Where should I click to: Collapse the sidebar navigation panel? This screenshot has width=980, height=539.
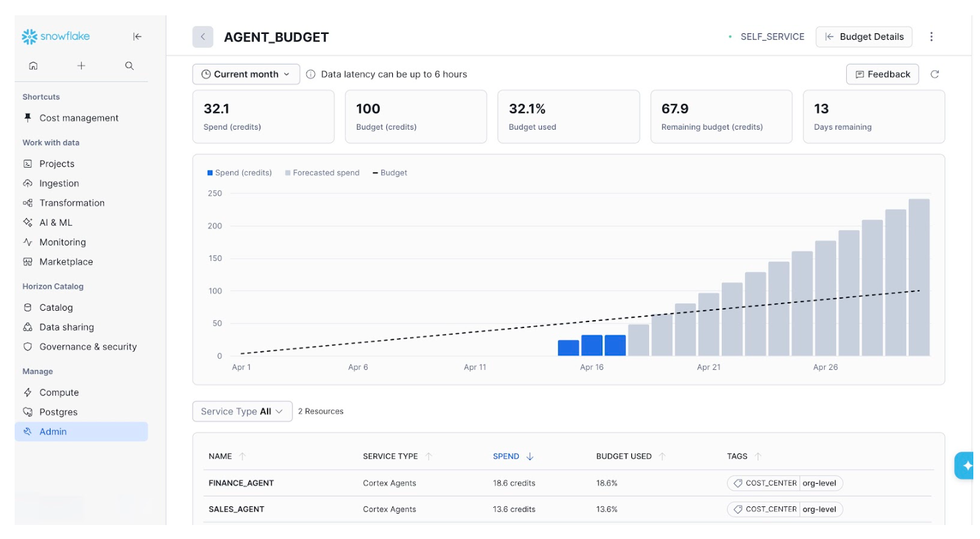[x=137, y=37]
